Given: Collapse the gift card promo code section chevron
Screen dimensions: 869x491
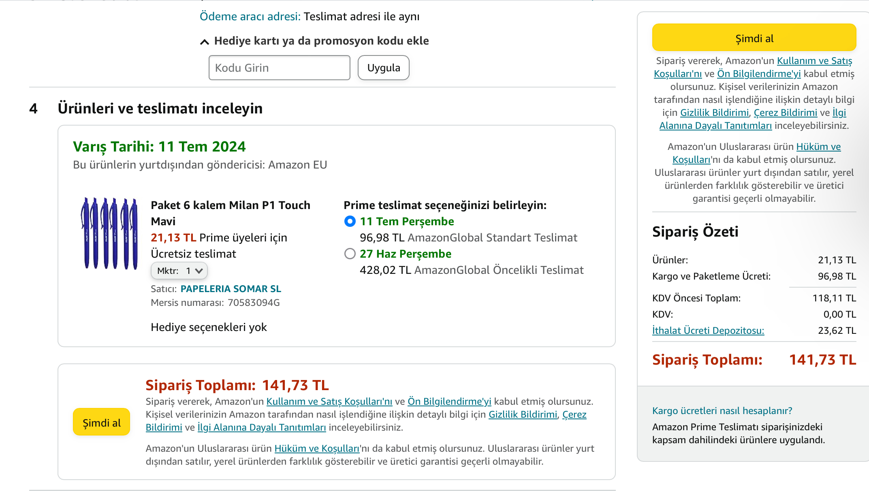Looking at the screenshot, I should coord(205,42).
